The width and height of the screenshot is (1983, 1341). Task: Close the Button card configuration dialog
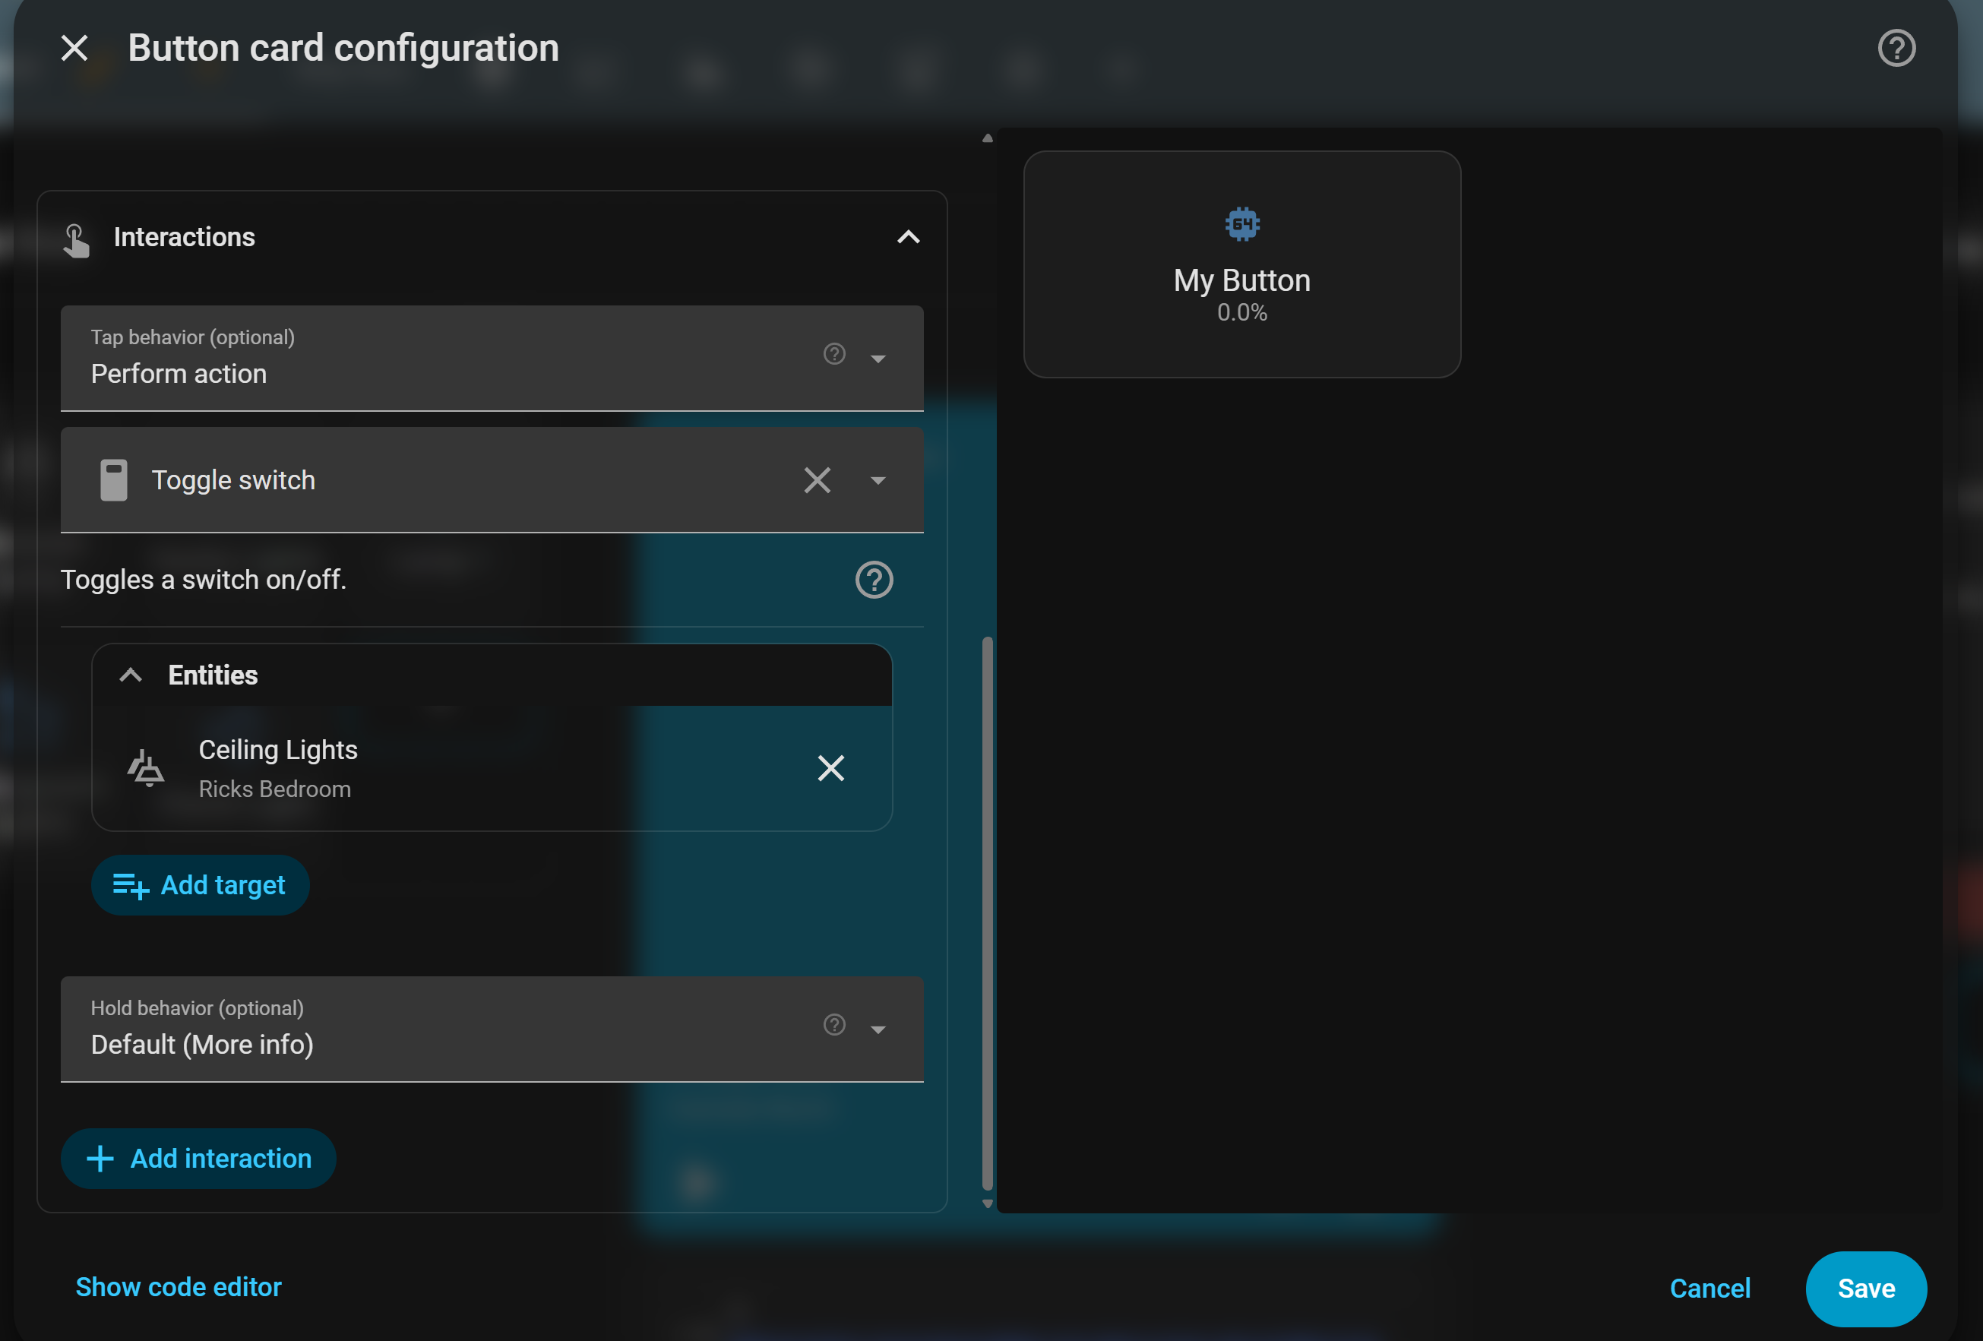click(x=74, y=48)
